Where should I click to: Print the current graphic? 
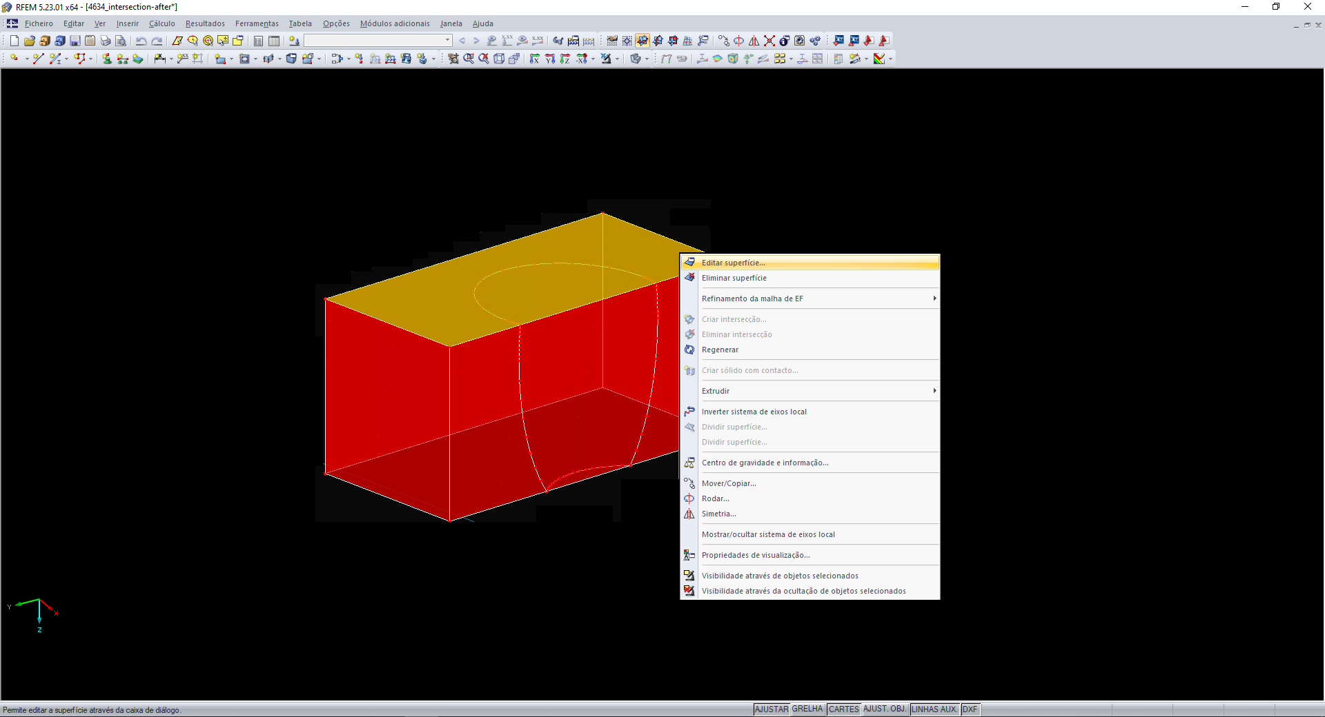pos(105,41)
